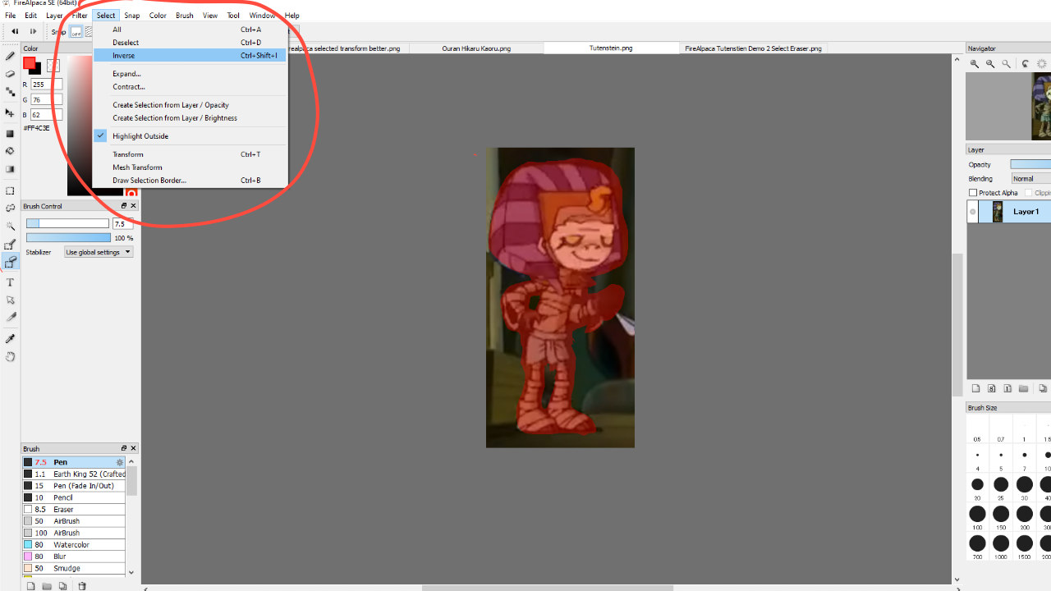Viewport: 1051px width, 591px height.
Task: Switch to the Ouran Hikaru Kaoru.png tab
Action: [x=476, y=48]
